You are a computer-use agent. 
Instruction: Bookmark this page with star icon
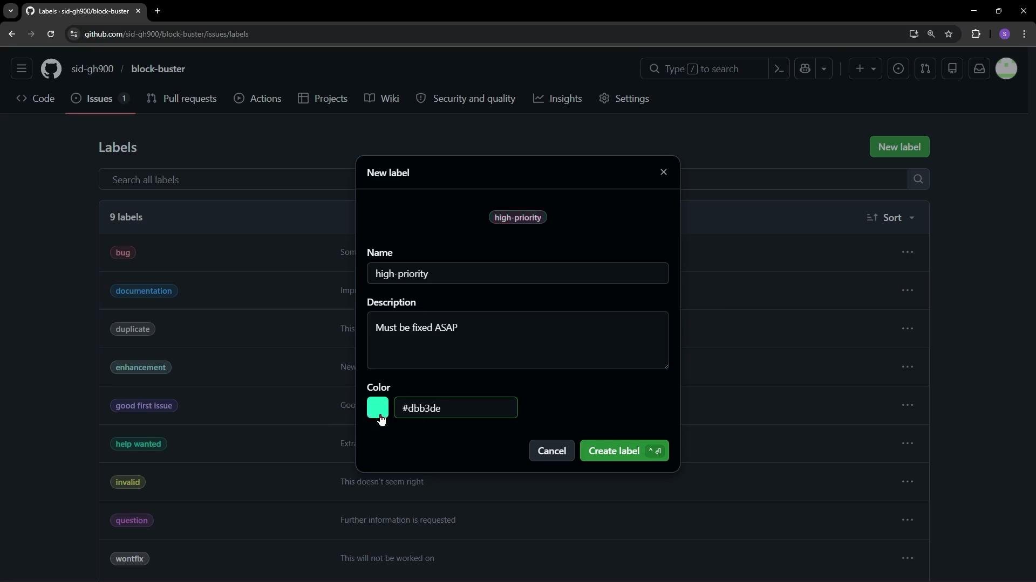[x=949, y=34]
